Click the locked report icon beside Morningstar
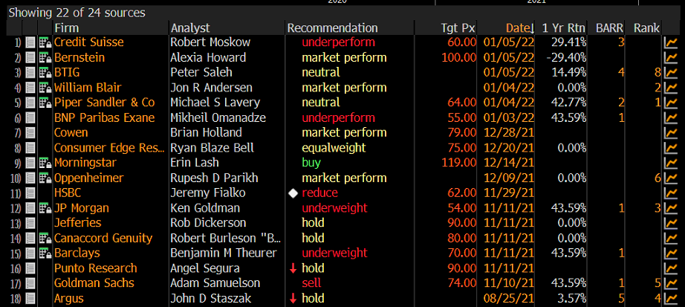This screenshot has width=685, height=307. click(x=45, y=163)
